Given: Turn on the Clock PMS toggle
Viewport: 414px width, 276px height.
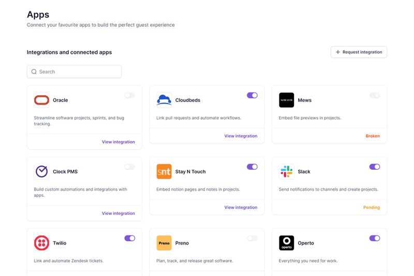Looking at the screenshot, I should (129, 167).
